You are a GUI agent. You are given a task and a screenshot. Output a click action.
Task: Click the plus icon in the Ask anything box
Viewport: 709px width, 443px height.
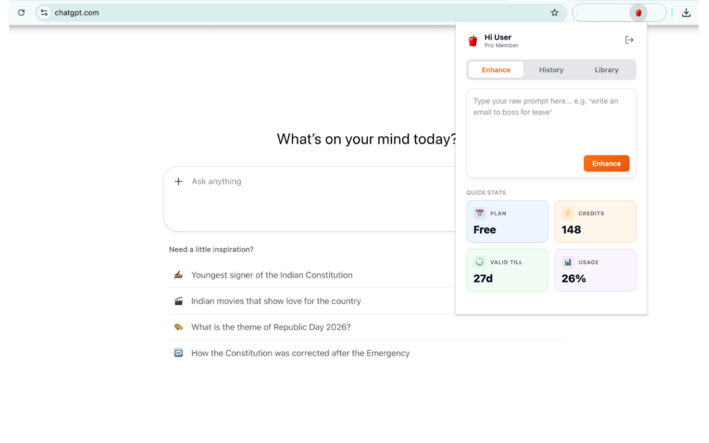tap(178, 181)
